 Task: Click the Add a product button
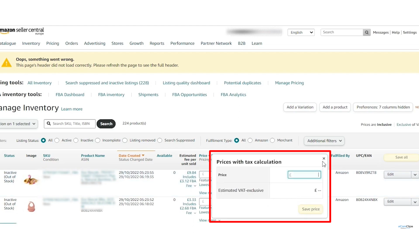335,107
